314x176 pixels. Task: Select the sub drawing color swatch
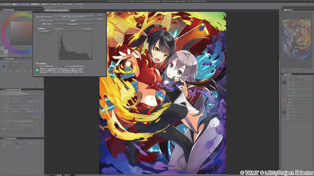tap(6, 52)
